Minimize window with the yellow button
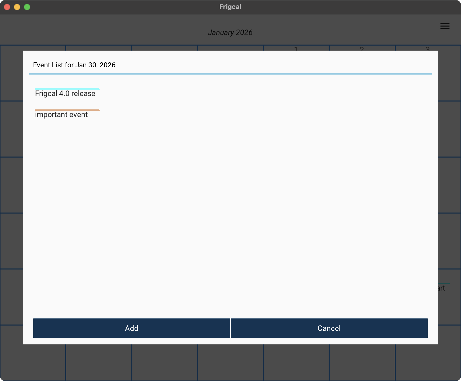This screenshot has width=461, height=381. [x=17, y=7]
